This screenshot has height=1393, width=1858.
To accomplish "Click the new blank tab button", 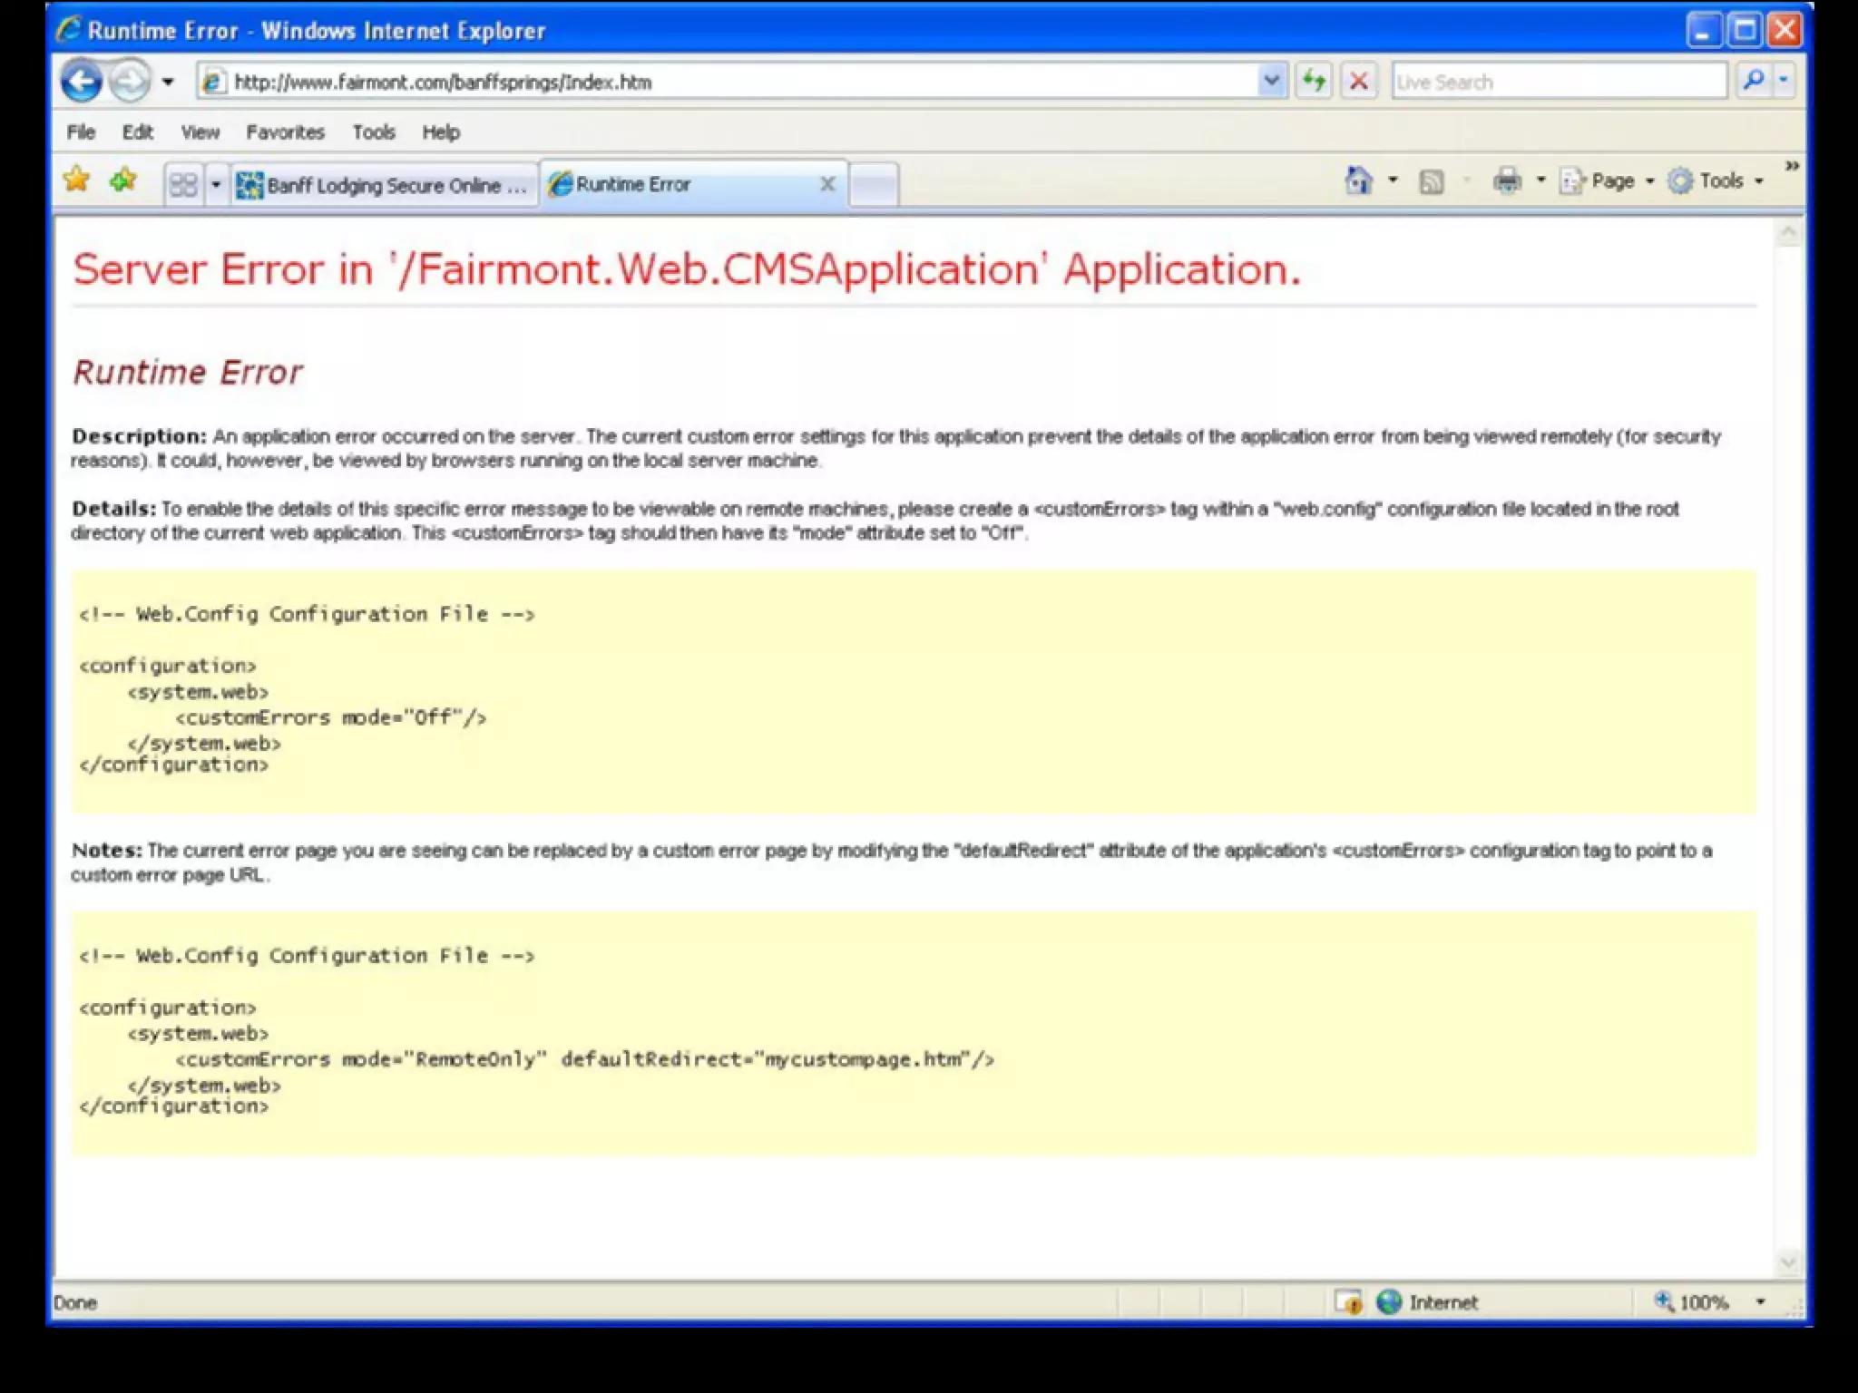I will 875,184.
